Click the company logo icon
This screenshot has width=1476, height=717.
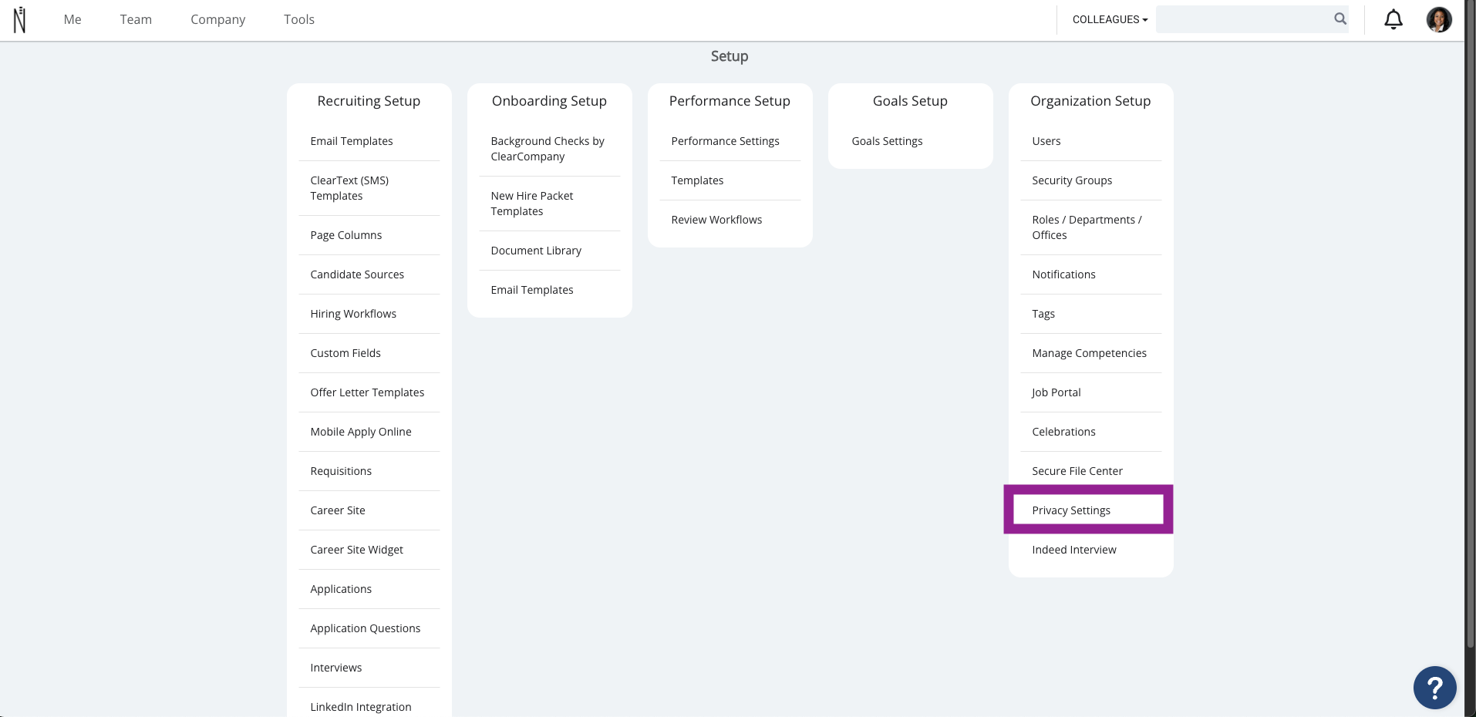(x=20, y=19)
